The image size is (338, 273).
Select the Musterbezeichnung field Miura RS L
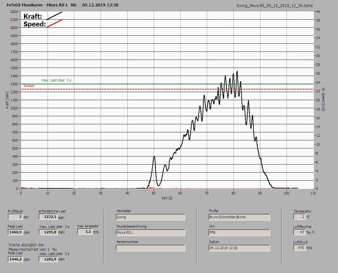tap(151, 233)
